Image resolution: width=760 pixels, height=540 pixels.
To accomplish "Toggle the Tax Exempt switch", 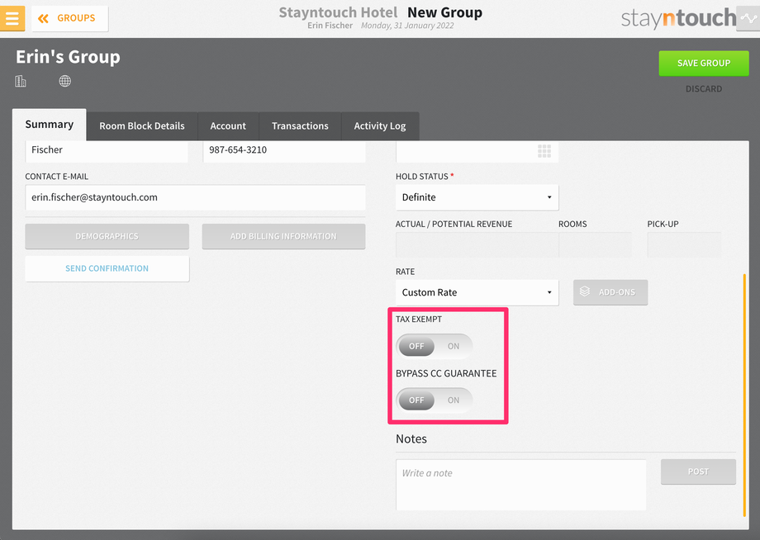I will click(435, 346).
